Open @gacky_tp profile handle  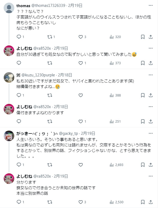coord(68,133)
